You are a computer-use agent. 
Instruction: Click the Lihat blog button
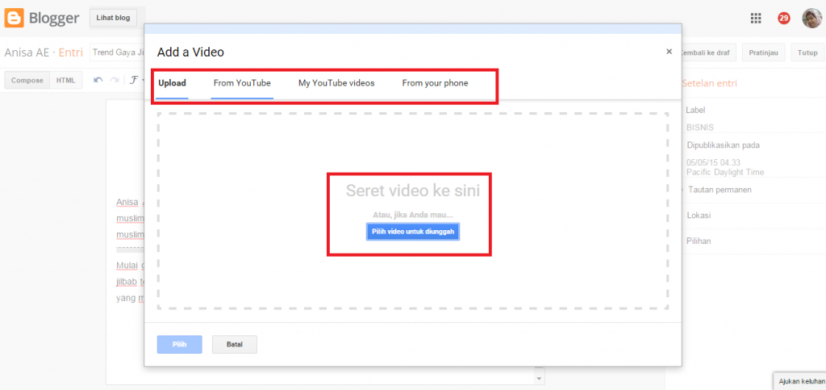(x=113, y=18)
